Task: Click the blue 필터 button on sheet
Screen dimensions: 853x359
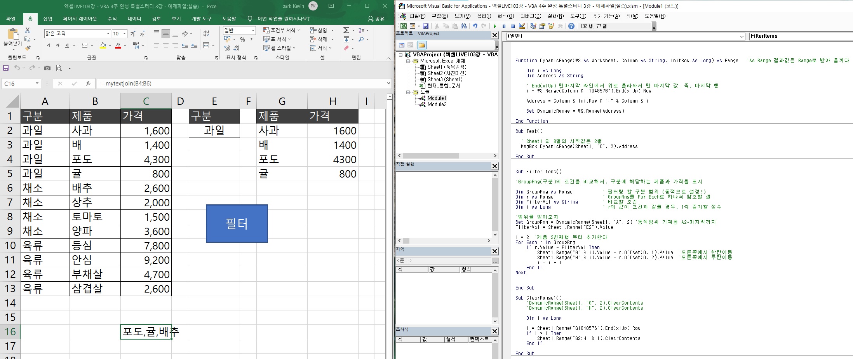Action: (237, 223)
